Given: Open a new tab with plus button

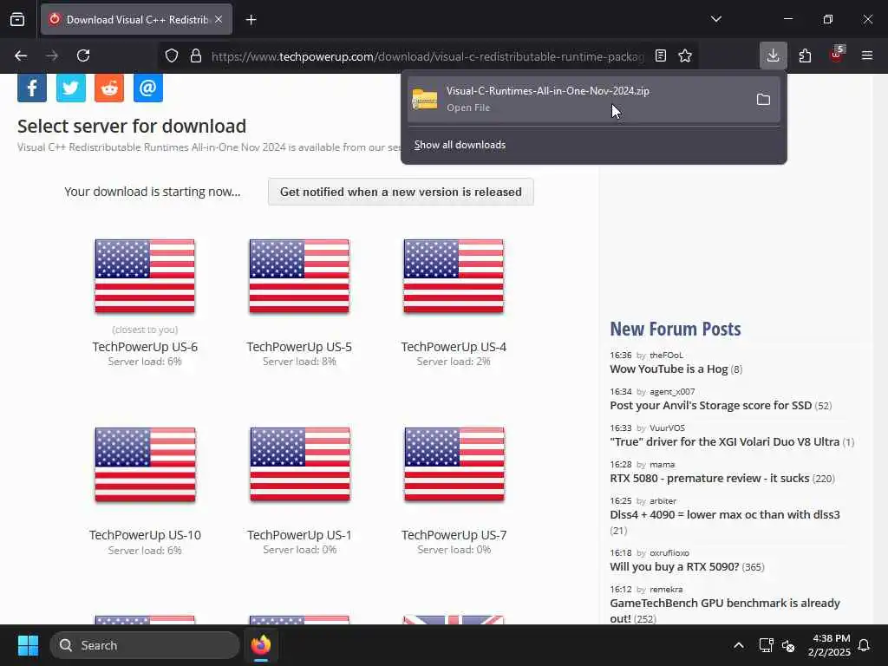Looking at the screenshot, I should click(x=251, y=20).
